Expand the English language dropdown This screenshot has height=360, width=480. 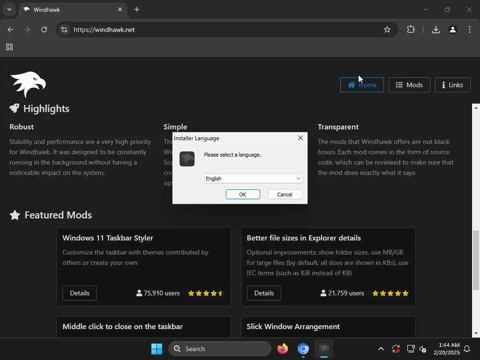[x=253, y=179]
